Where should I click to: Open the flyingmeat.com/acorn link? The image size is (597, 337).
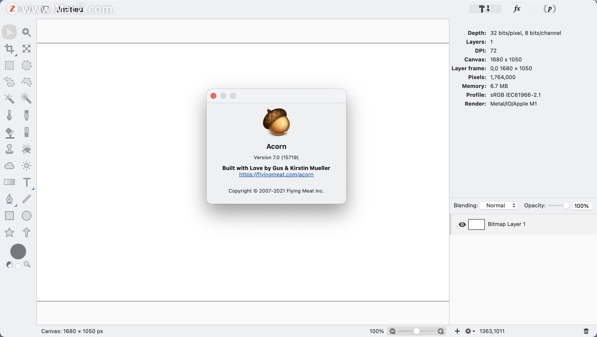(276, 175)
